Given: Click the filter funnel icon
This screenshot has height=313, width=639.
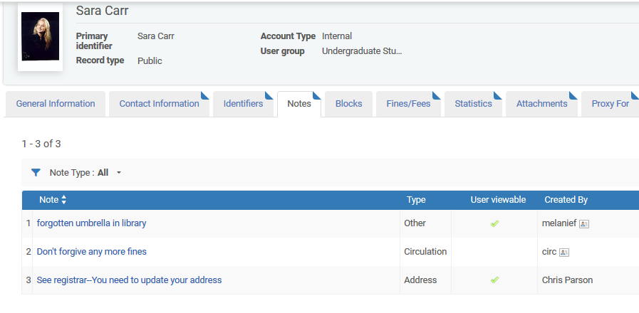Looking at the screenshot, I should click(36, 173).
